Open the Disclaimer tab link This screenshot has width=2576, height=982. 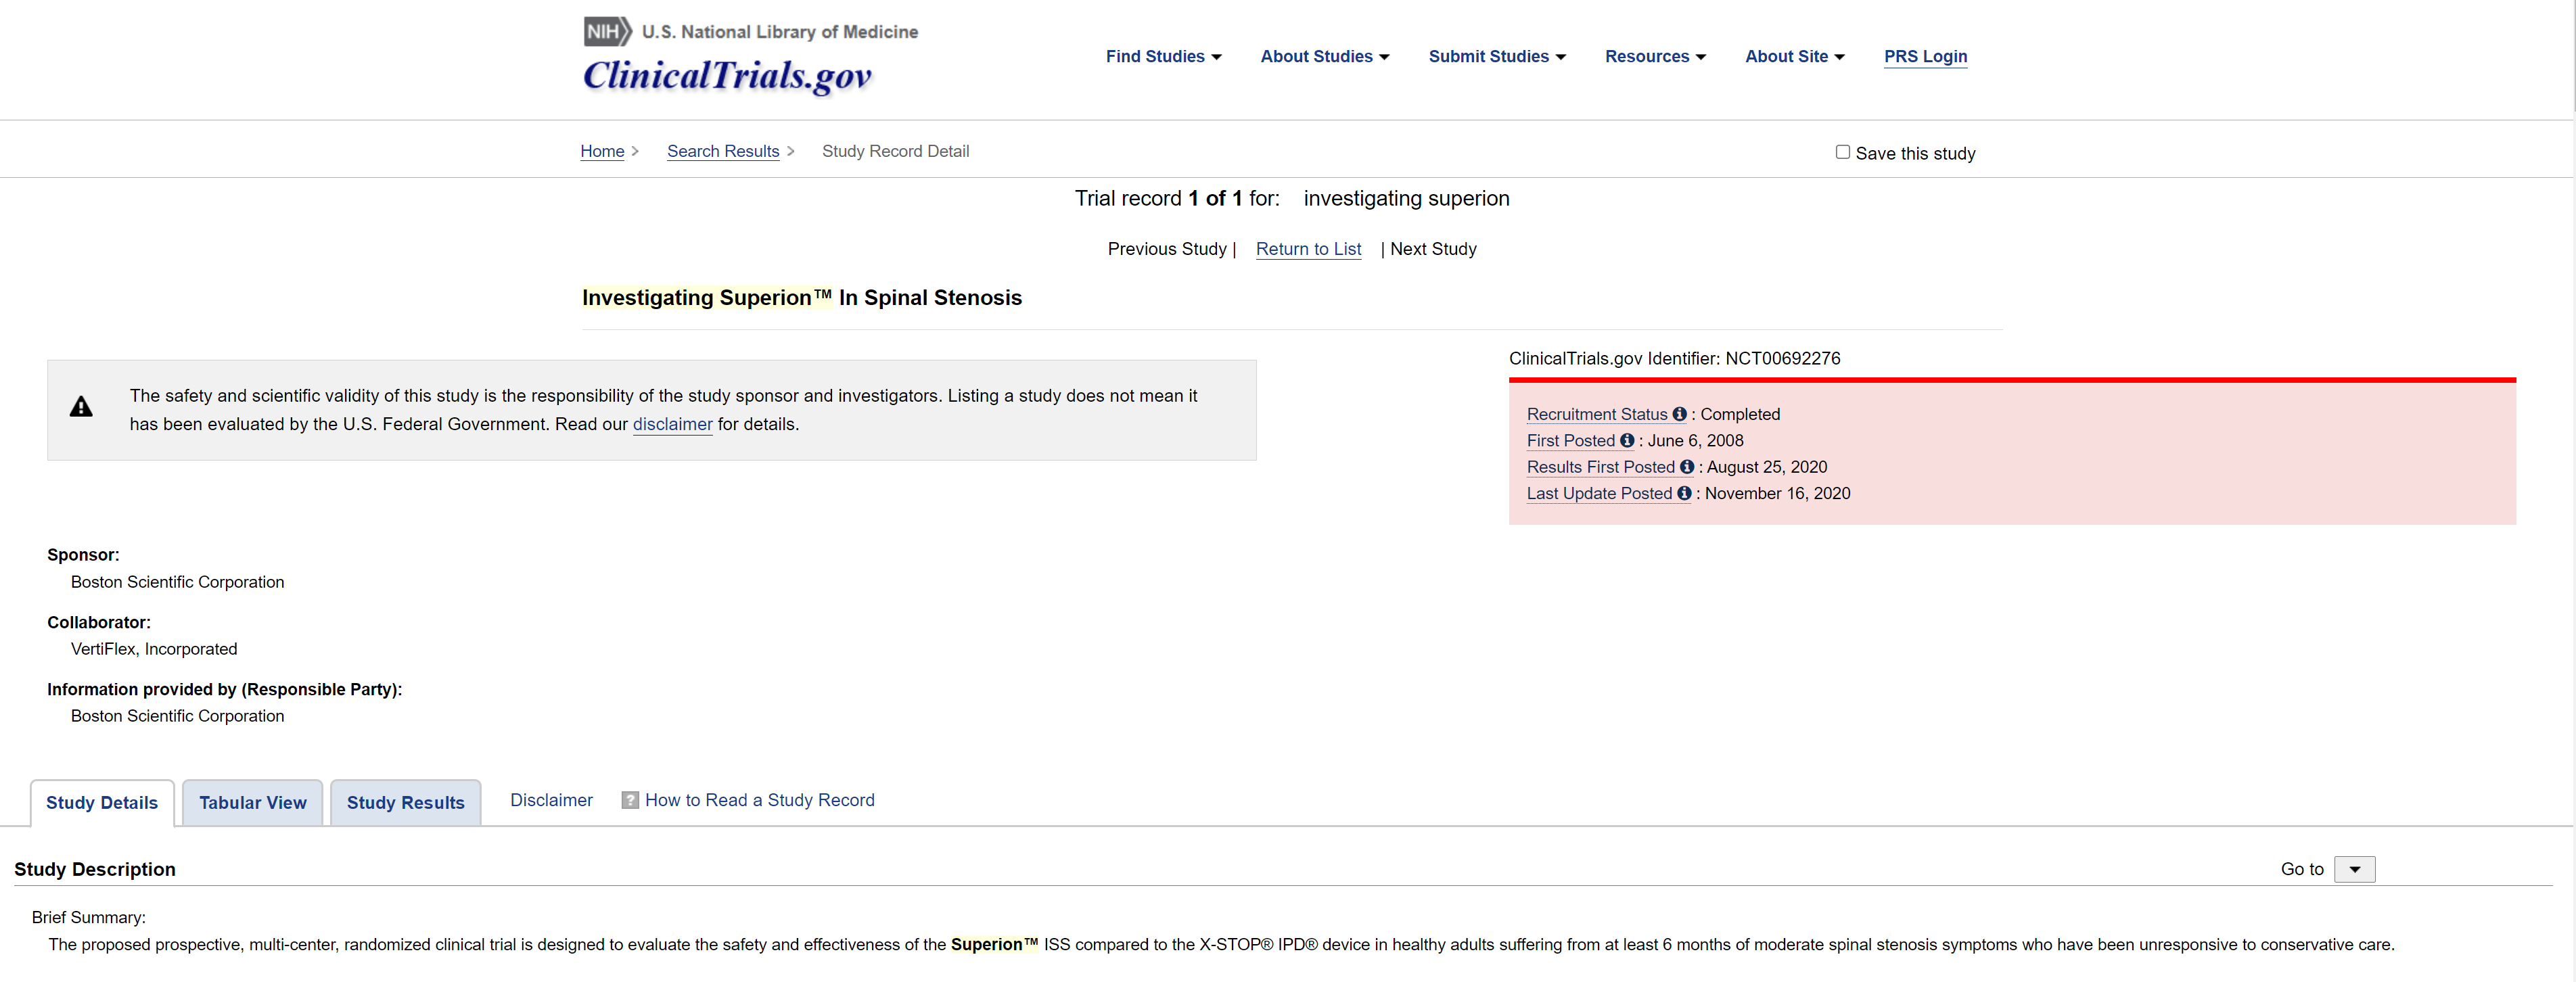[x=551, y=800]
